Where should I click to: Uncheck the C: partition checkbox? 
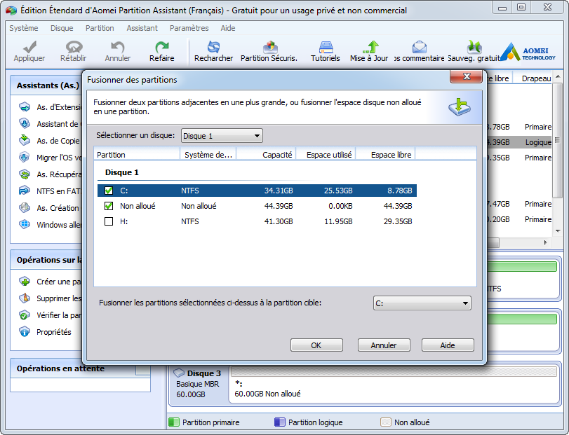point(109,191)
